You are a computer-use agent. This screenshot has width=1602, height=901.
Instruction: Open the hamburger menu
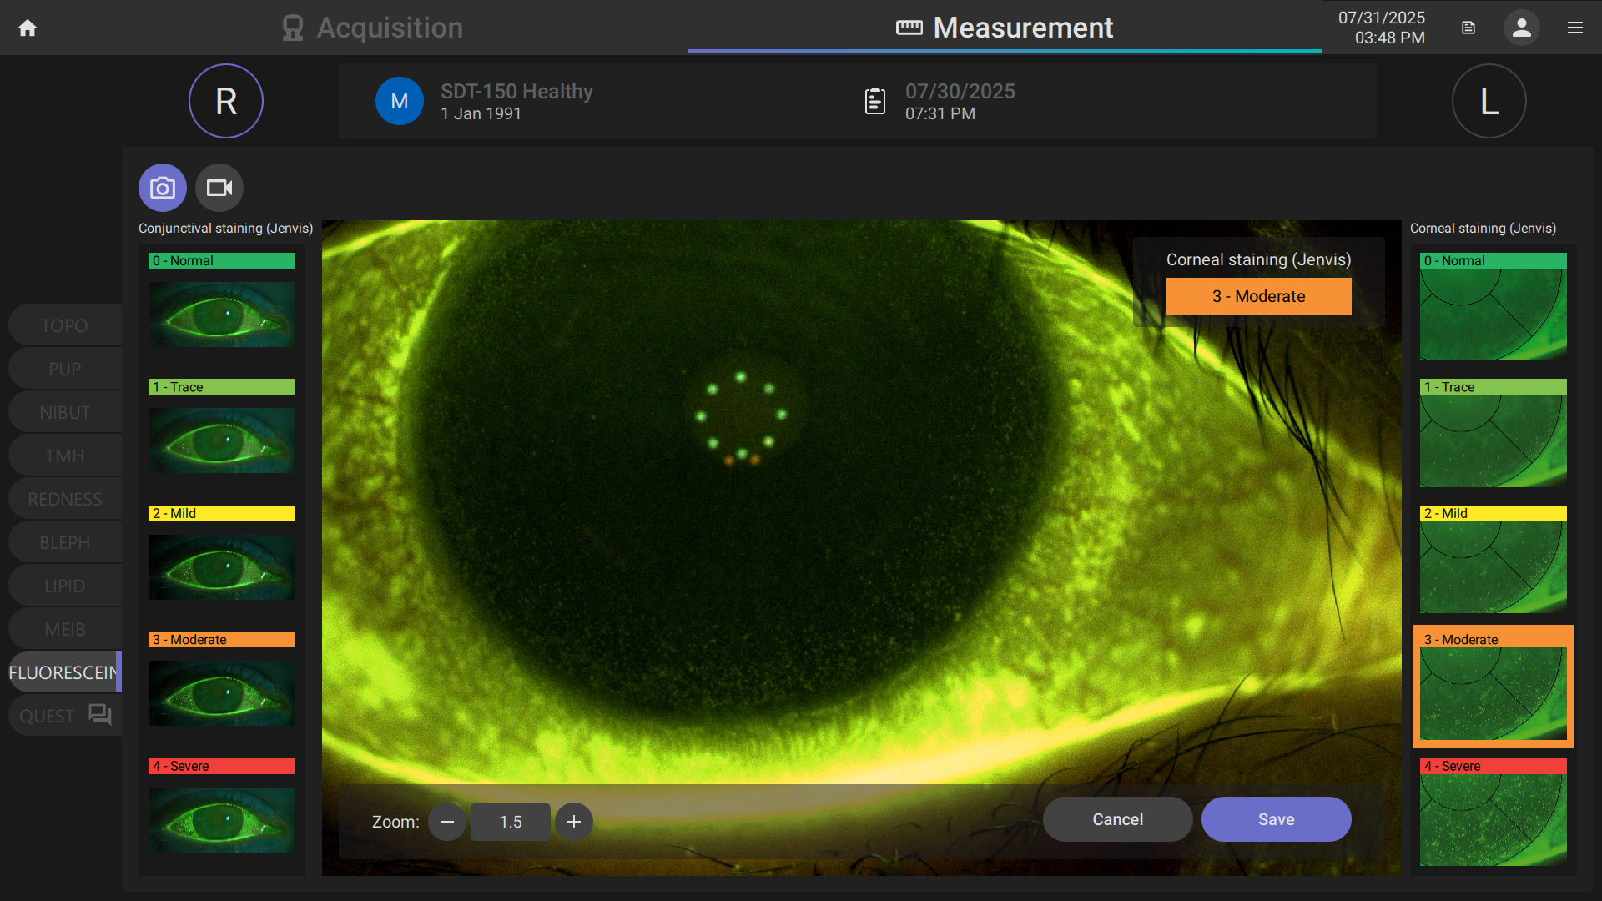pyautogui.click(x=1575, y=28)
